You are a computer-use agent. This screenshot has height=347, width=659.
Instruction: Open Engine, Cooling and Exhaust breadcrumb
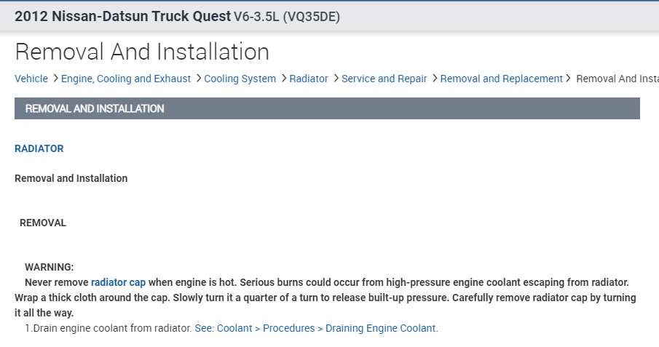126,79
